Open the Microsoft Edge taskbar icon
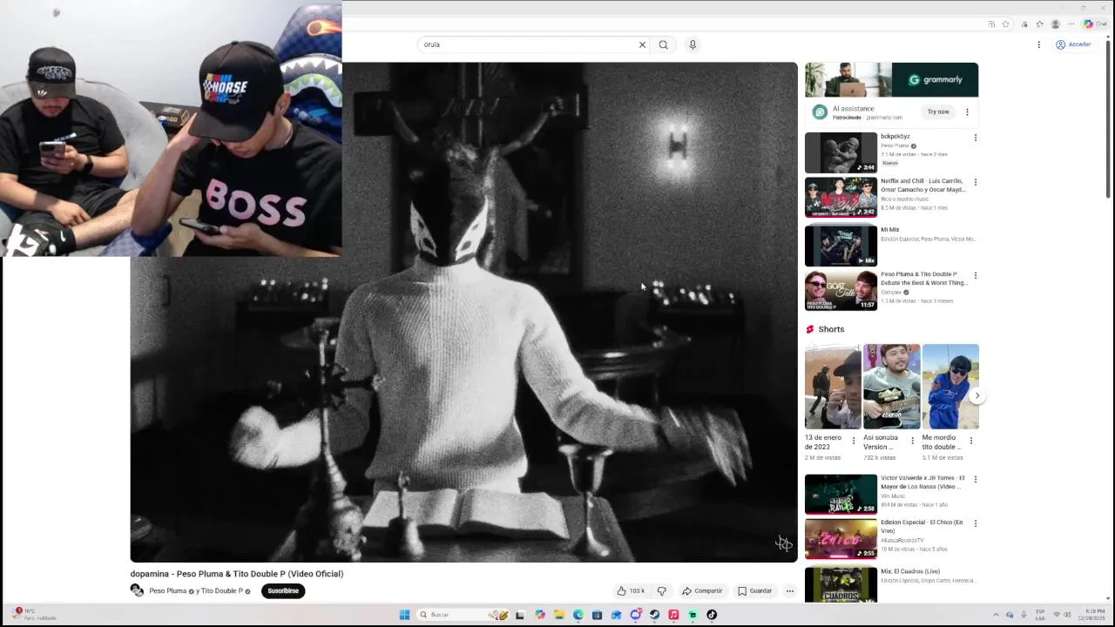This screenshot has width=1115, height=627. tap(578, 615)
